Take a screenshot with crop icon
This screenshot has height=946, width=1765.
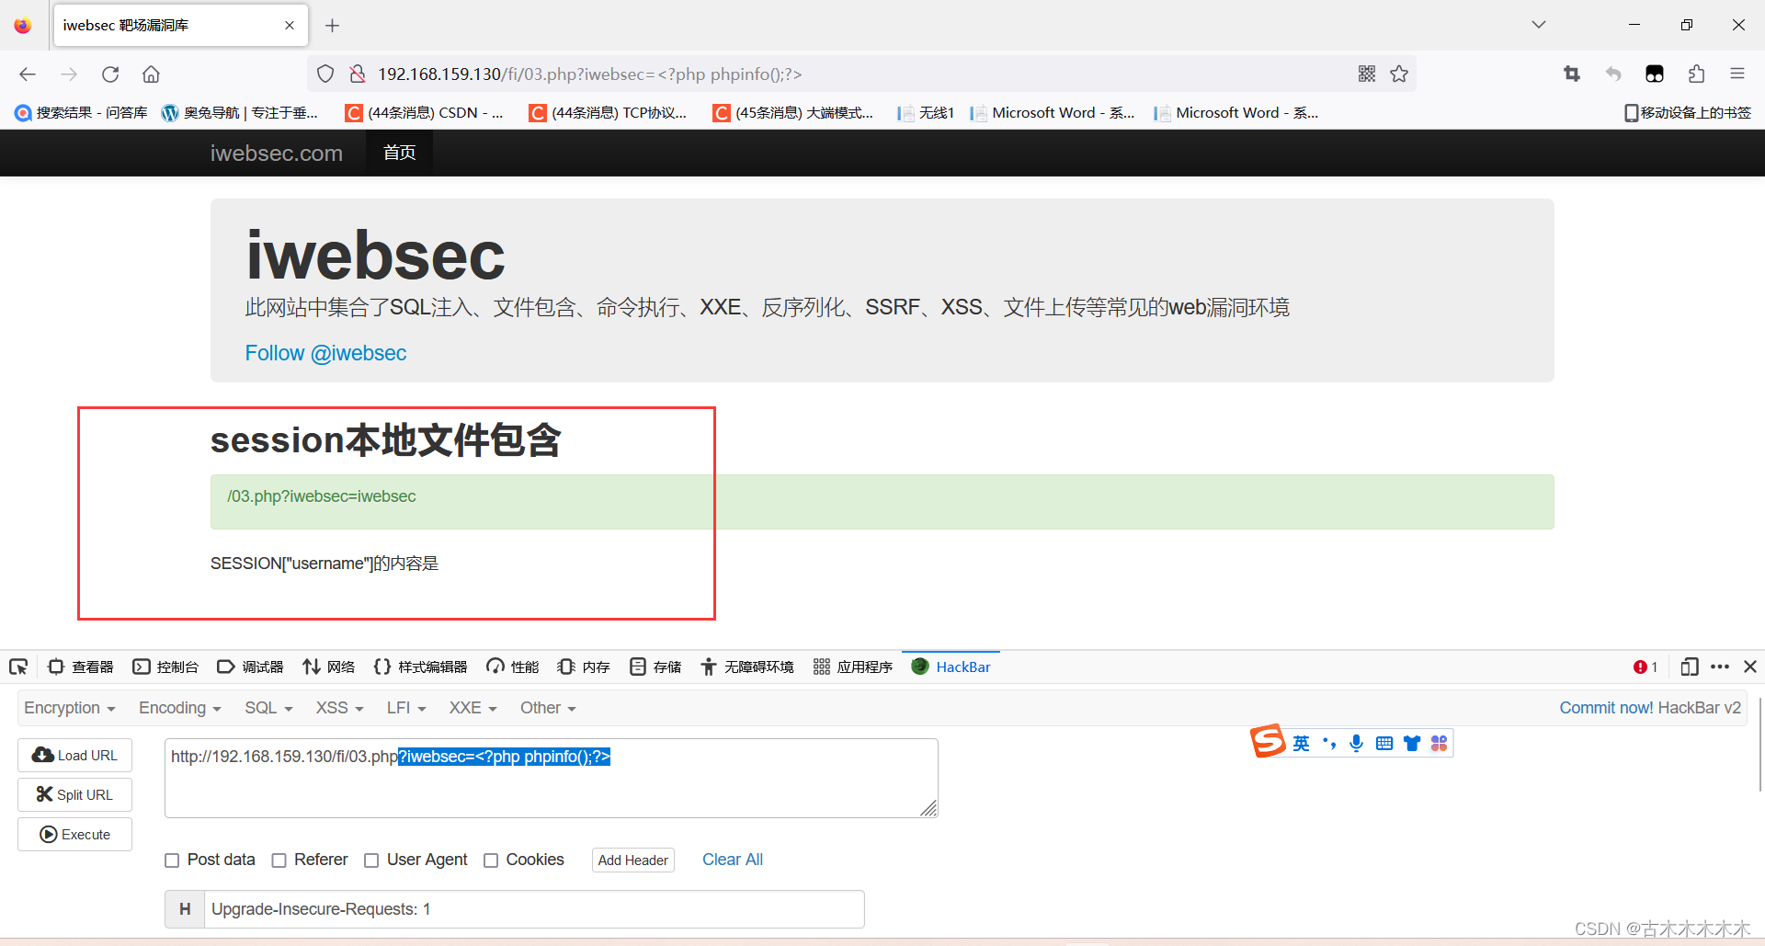[1572, 74]
